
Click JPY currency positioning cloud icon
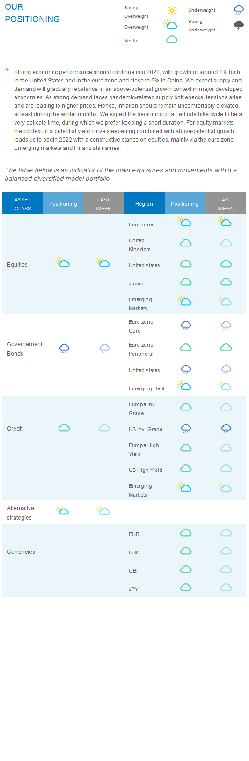pos(186,587)
